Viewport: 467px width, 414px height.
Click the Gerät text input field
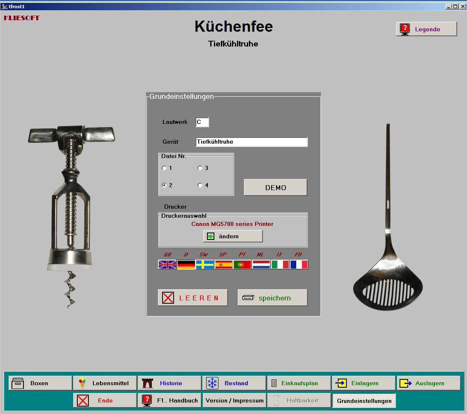pyautogui.click(x=251, y=142)
